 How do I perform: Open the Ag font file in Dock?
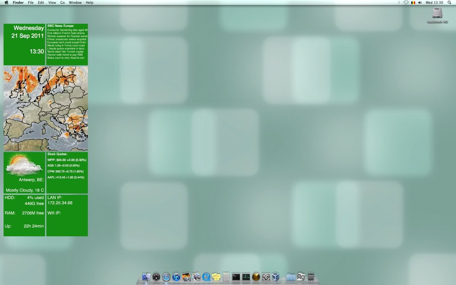coord(301,276)
